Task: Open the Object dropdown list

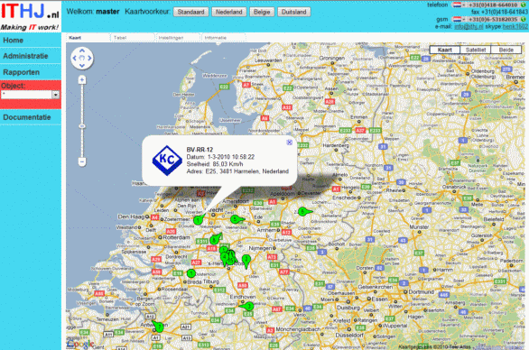Action: (56, 95)
